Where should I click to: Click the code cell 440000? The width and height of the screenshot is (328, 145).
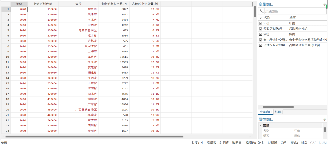coord(43,104)
